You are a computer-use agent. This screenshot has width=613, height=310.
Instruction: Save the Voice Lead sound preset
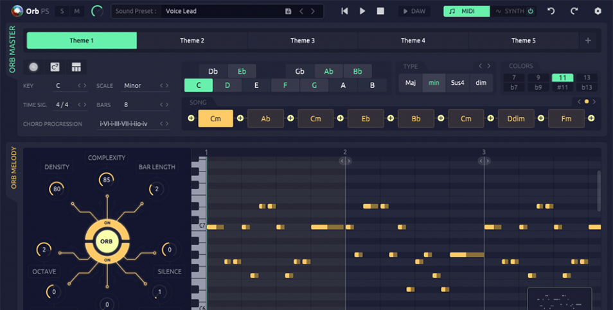tap(288, 12)
